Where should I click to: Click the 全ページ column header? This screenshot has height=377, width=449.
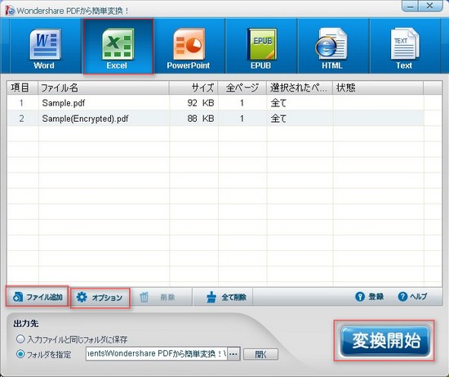pos(242,88)
